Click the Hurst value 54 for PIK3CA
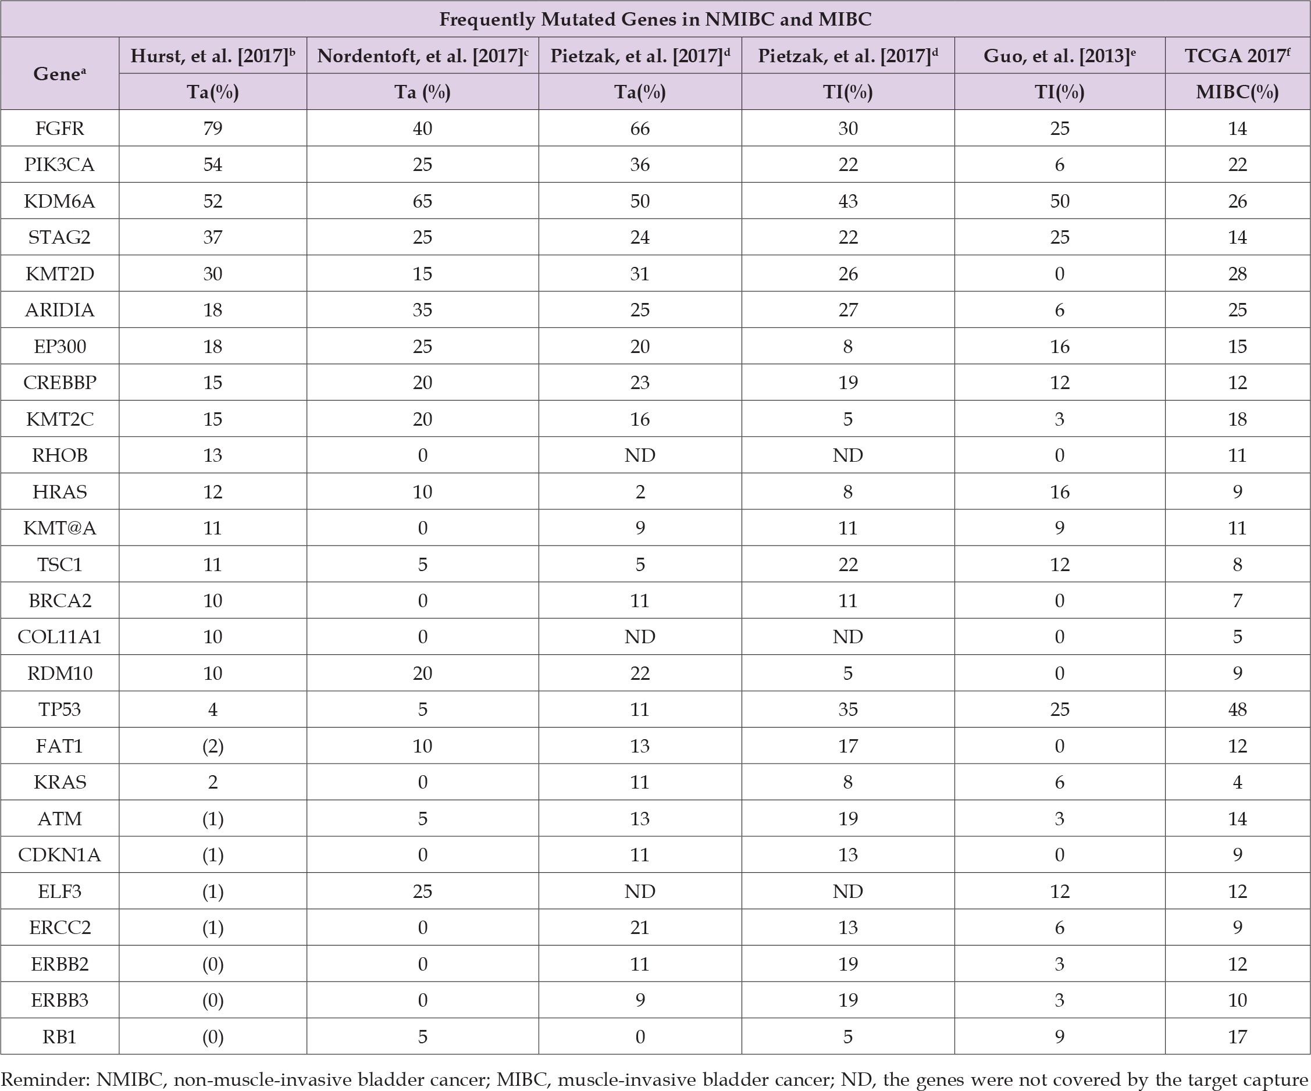1311x1091 pixels. pyautogui.click(x=213, y=165)
